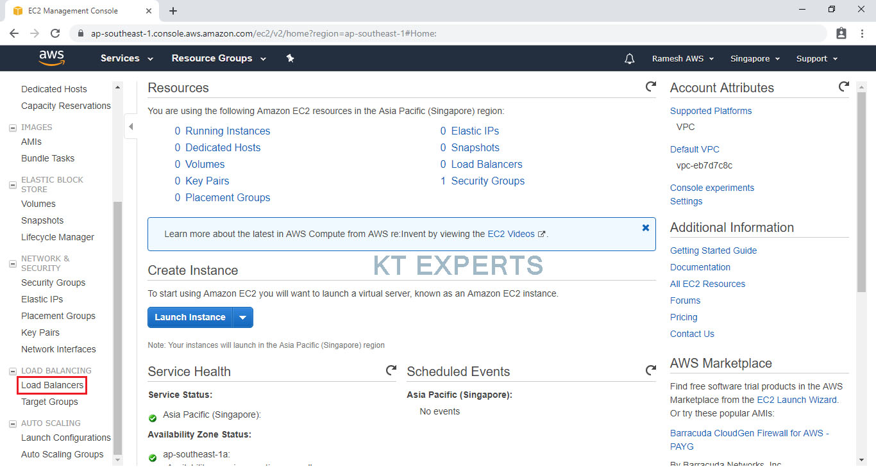Image resolution: width=876 pixels, height=467 pixels.
Task: Refresh the Service Health section
Action: pos(391,370)
